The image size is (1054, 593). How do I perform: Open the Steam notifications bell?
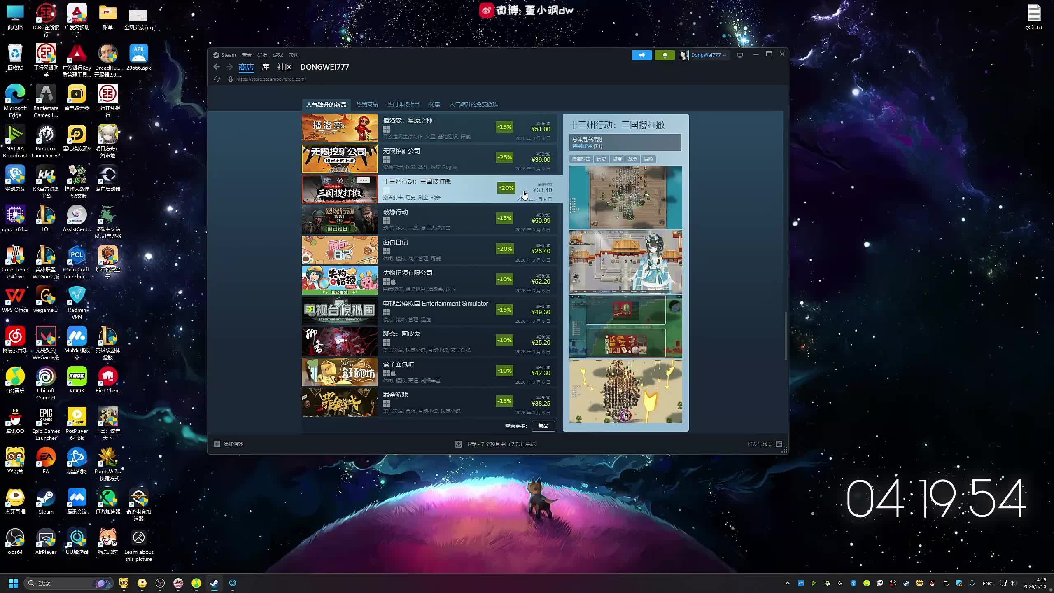point(665,55)
